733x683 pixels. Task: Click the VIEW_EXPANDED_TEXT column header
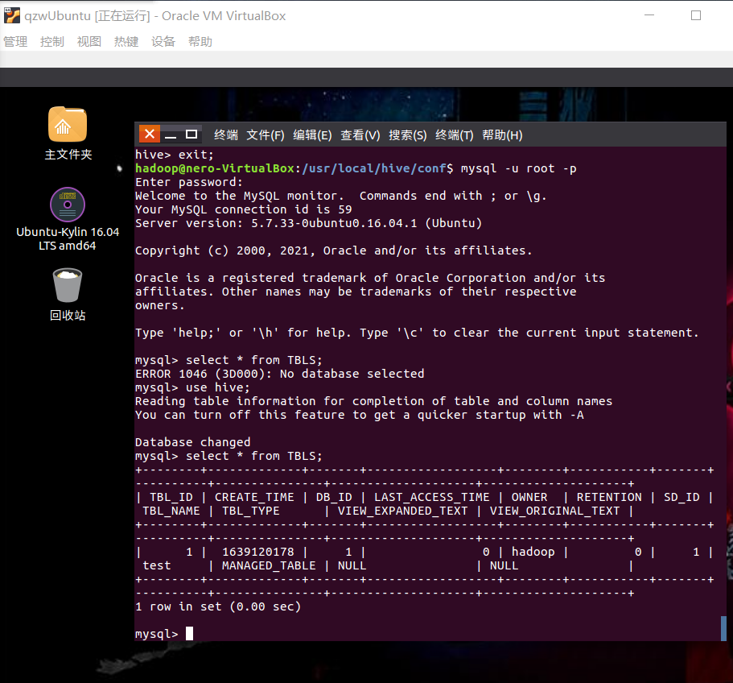[402, 511]
